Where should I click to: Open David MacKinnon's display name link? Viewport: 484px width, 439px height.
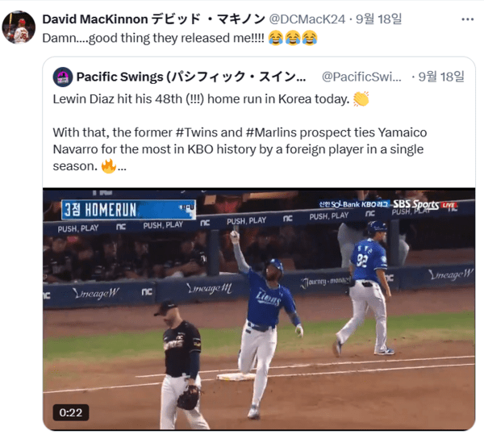[153, 19]
